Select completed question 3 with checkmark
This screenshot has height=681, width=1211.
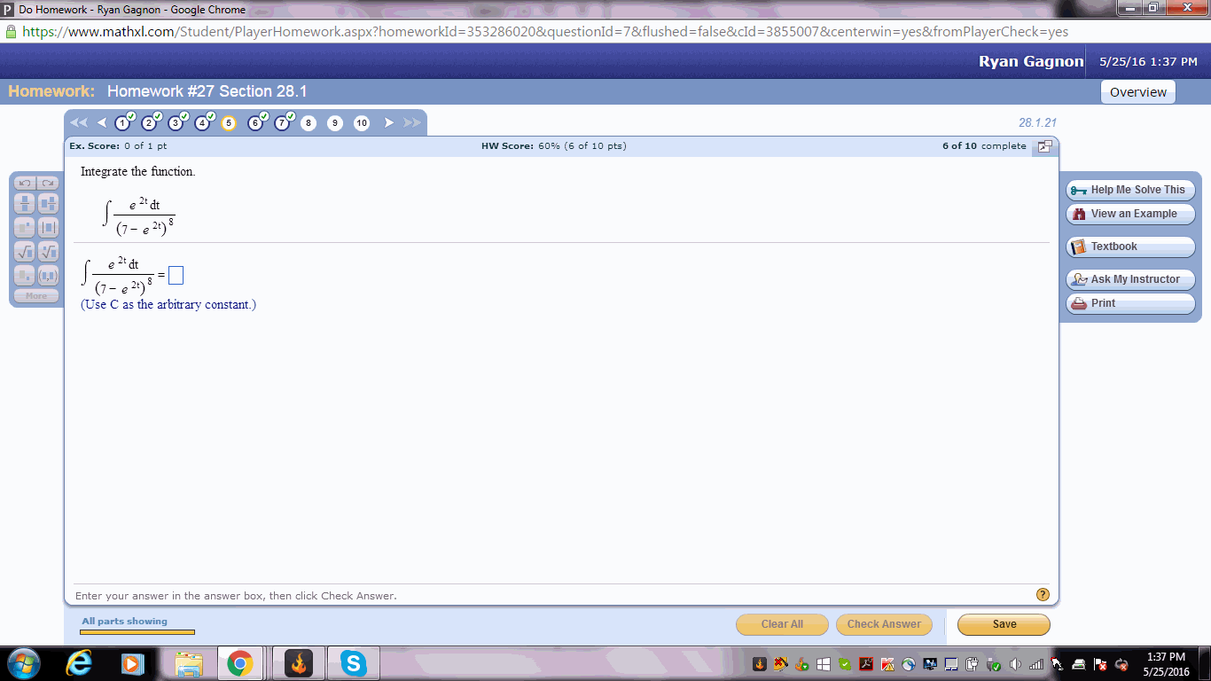coord(175,123)
